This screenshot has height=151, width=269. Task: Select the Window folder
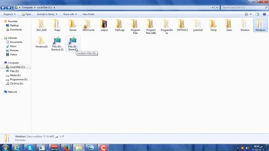pos(245,25)
